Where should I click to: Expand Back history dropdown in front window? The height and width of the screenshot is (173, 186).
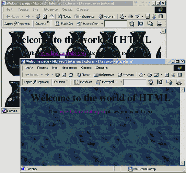[42, 75]
